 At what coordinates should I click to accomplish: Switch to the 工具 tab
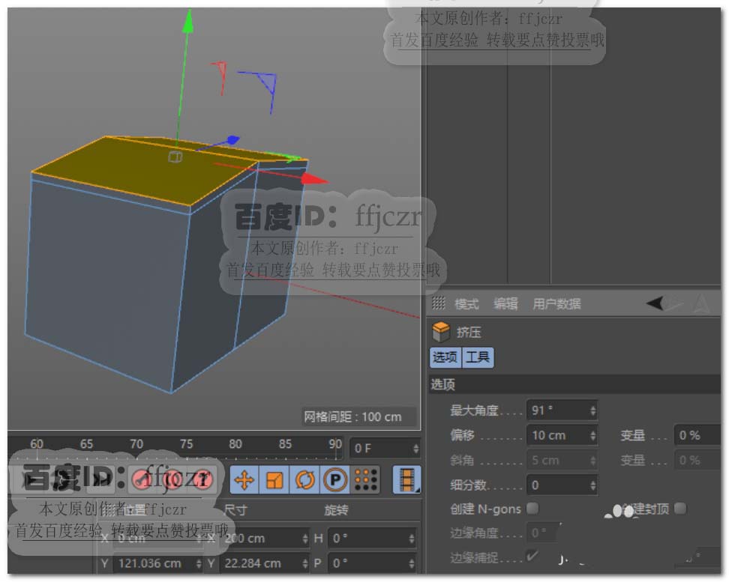(478, 357)
